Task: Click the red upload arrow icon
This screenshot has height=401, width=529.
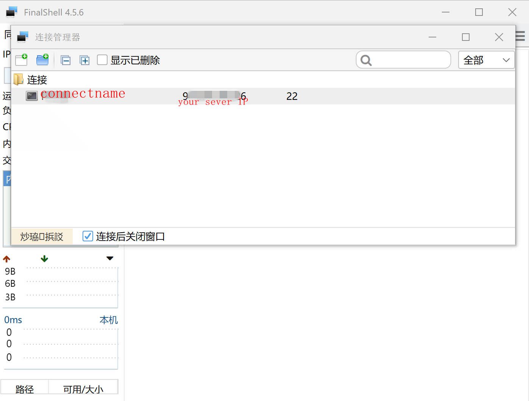Action: 6,259
